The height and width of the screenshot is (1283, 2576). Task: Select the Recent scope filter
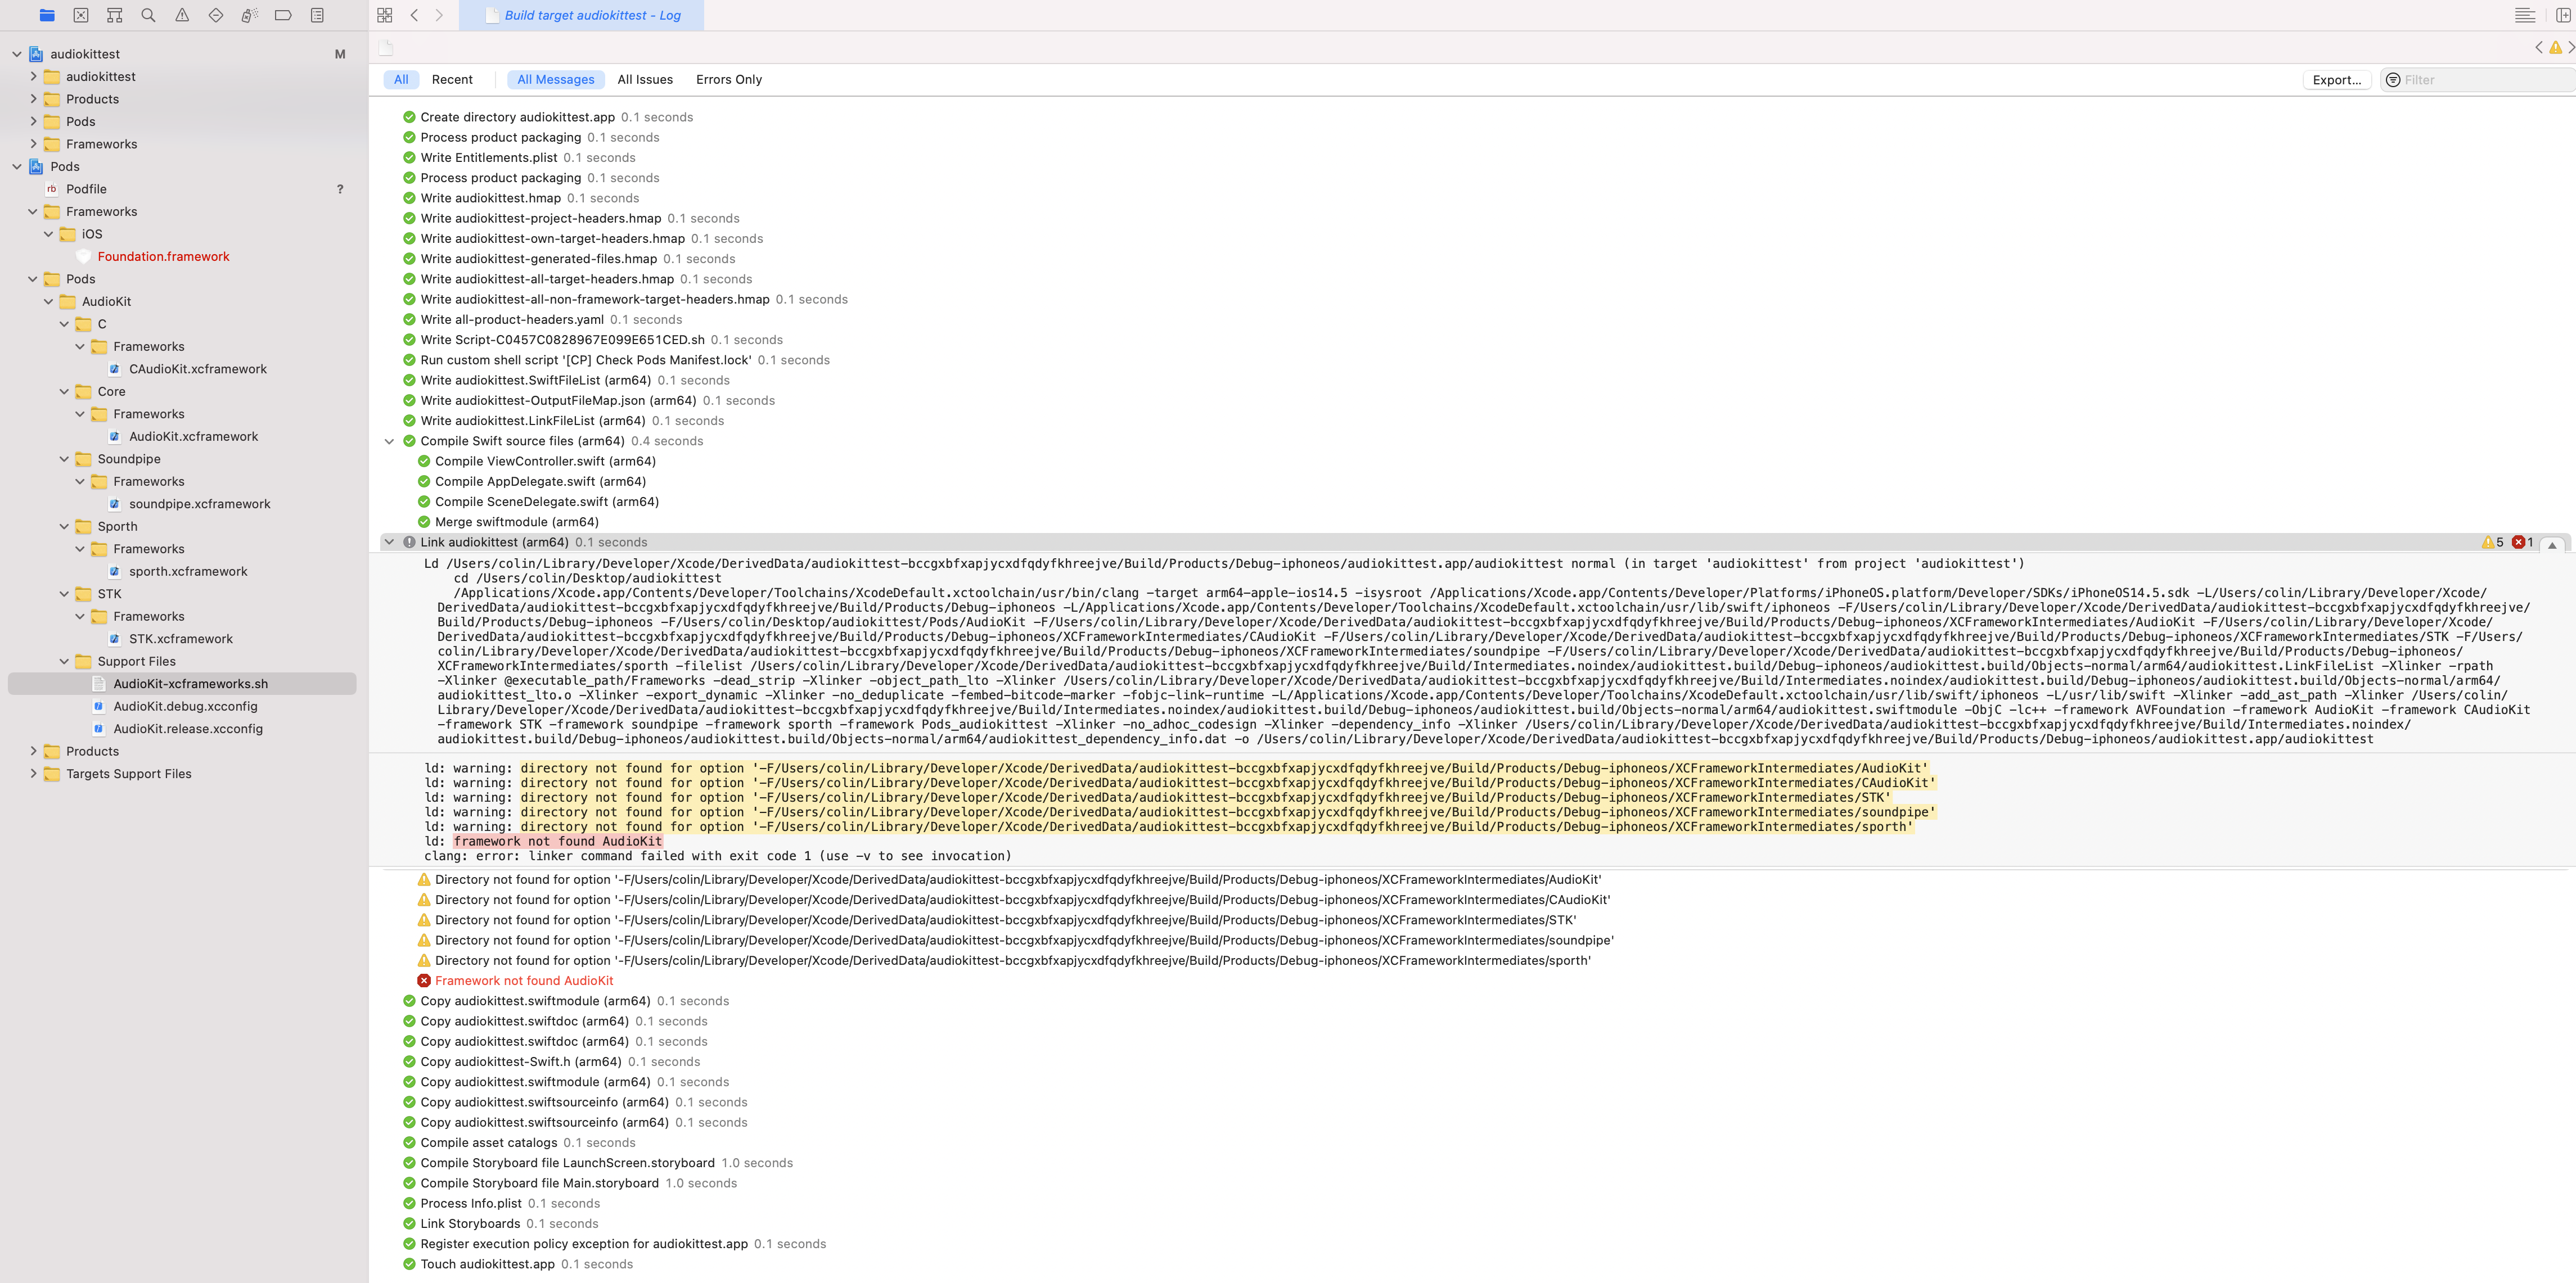click(x=452, y=80)
